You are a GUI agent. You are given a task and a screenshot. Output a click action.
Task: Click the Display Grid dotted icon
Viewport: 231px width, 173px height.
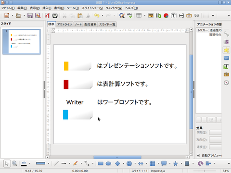(x=206, y=15)
